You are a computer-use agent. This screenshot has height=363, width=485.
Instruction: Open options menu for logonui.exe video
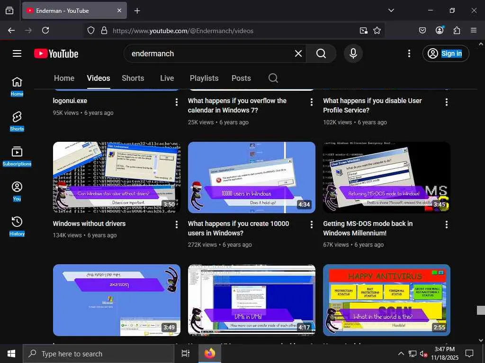click(x=177, y=102)
